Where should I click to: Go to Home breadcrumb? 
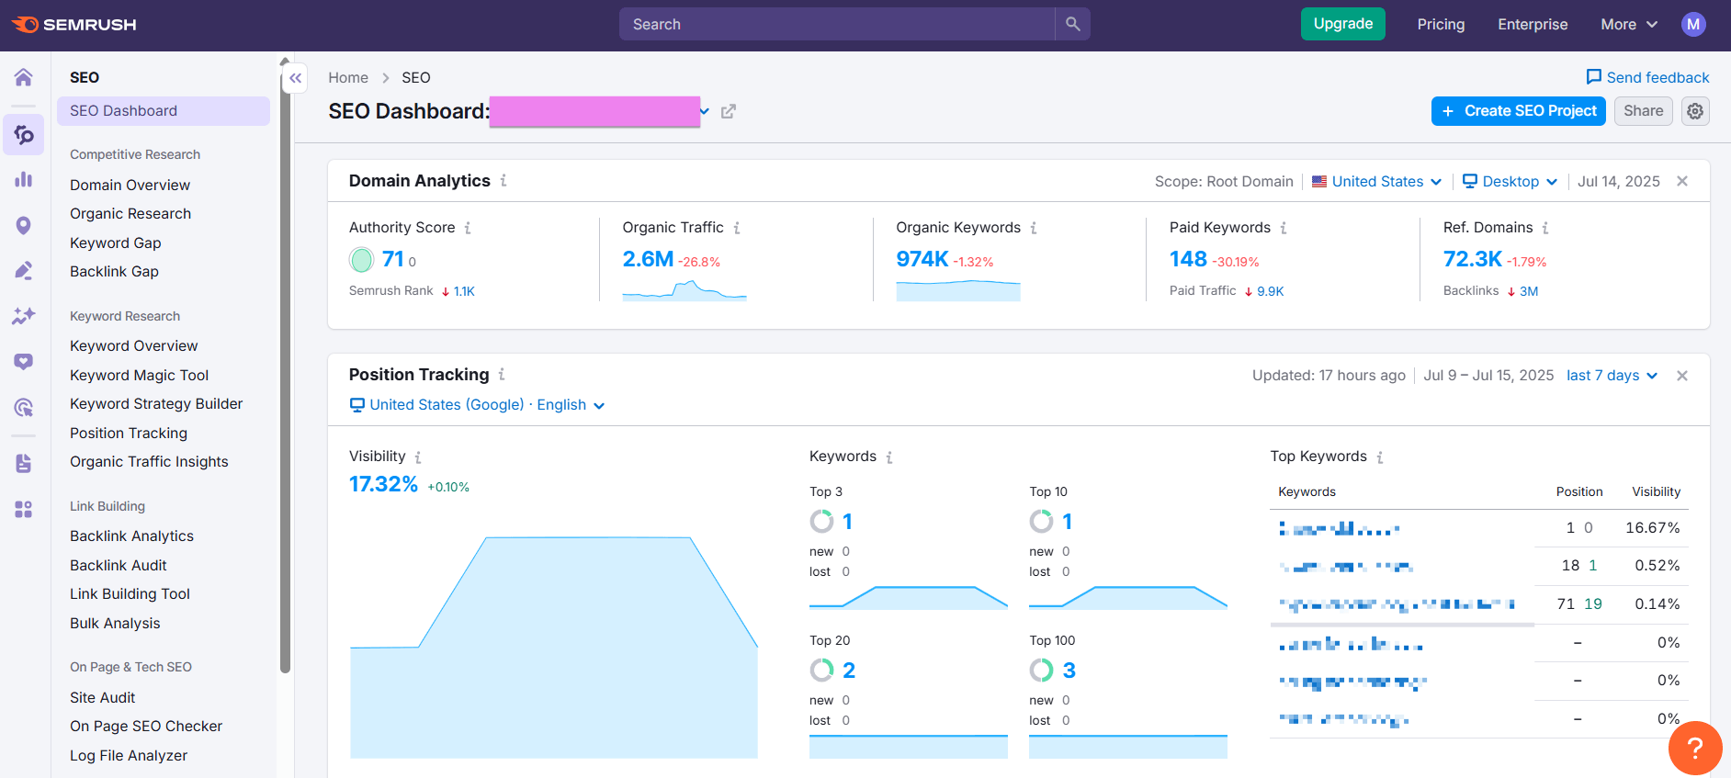[x=348, y=78]
